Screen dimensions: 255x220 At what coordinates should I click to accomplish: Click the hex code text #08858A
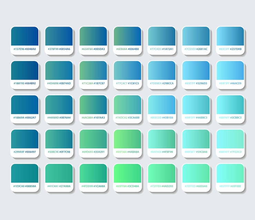[31, 186]
